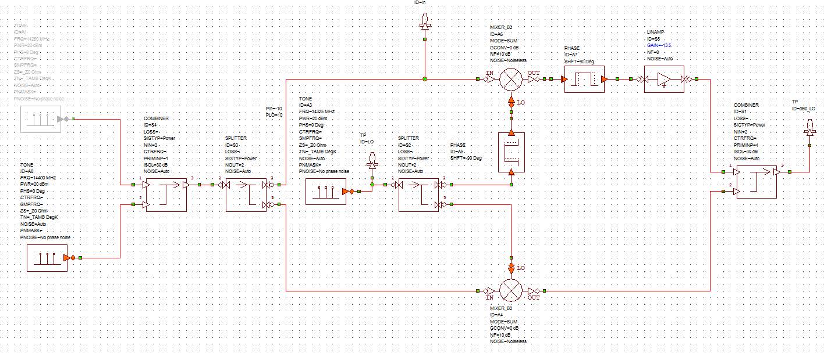The width and height of the screenshot is (824, 353).
Task: Click the ISOL=30 dB parameter of COMBINER S4
Action: click(157, 165)
